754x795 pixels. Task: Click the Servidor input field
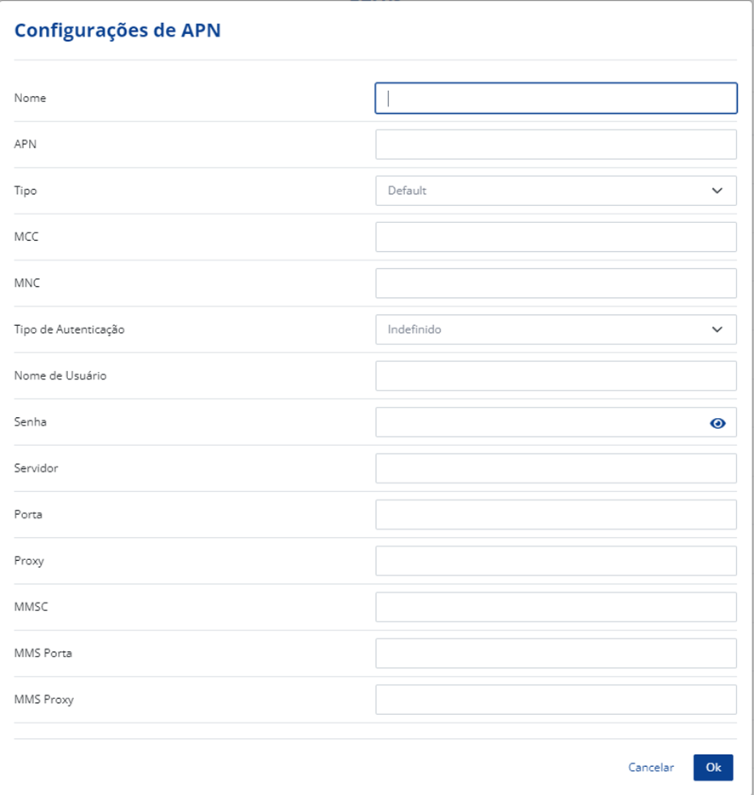[x=556, y=468]
